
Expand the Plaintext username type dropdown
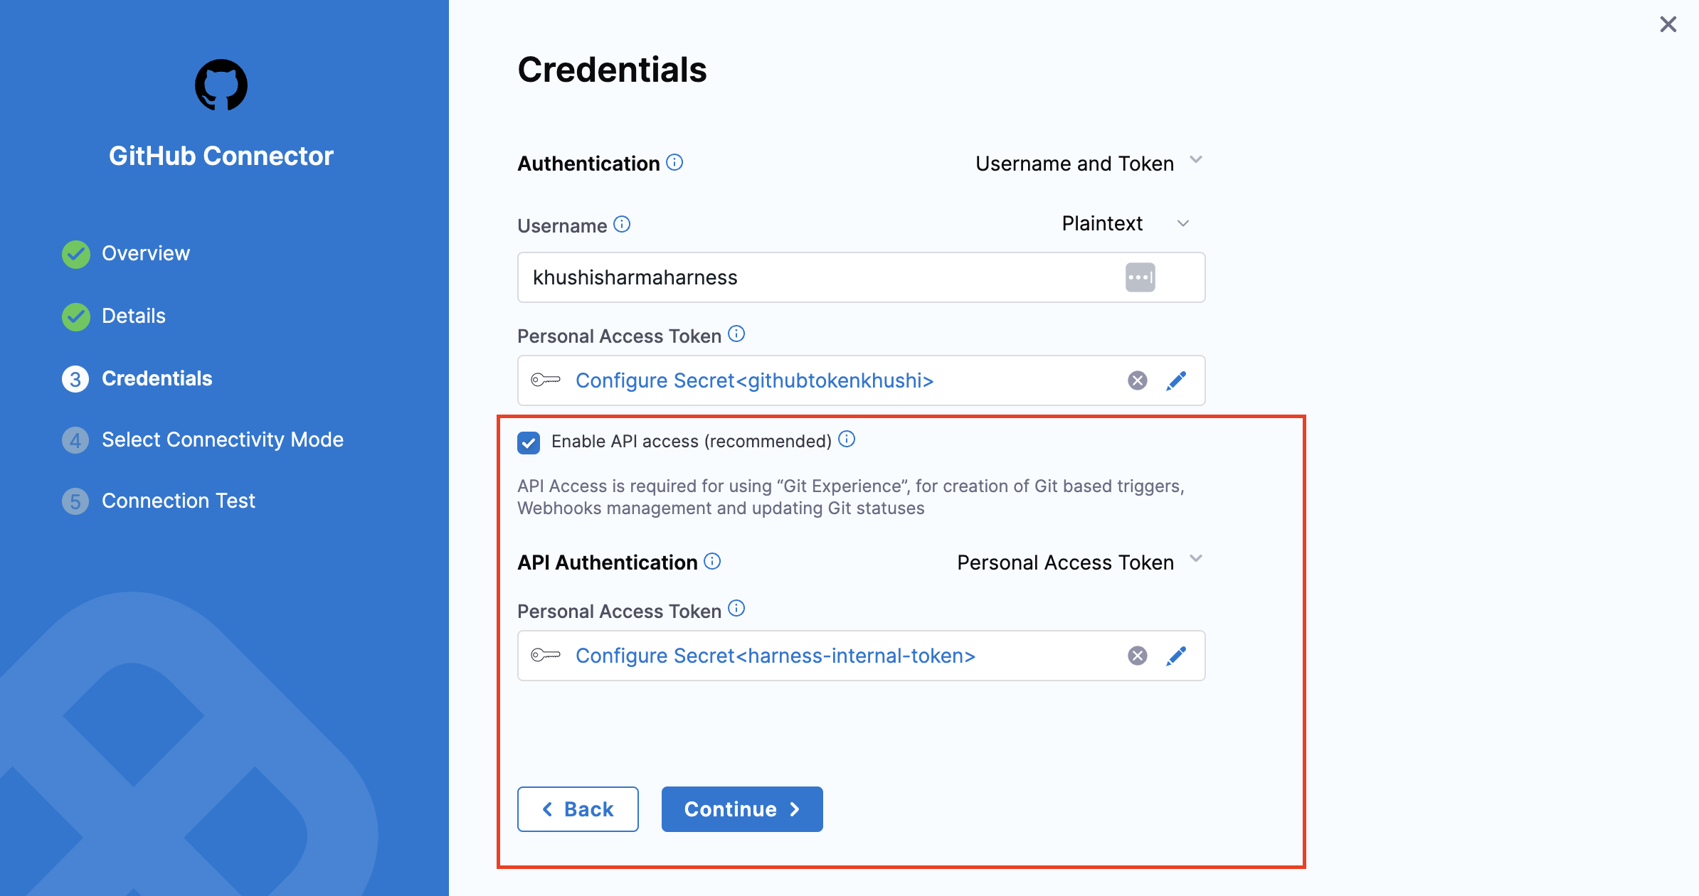[x=1125, y=224]
